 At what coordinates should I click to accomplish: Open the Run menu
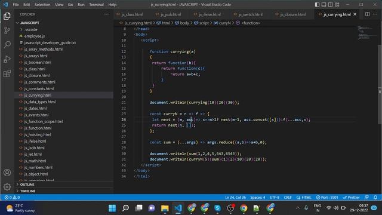(x=81, y=4)
